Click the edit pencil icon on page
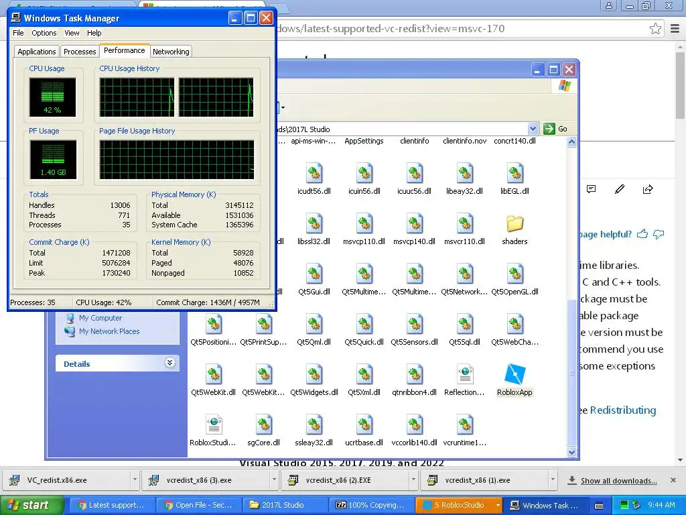The width and height of the screenshot is (686, 515). point(620,189)
